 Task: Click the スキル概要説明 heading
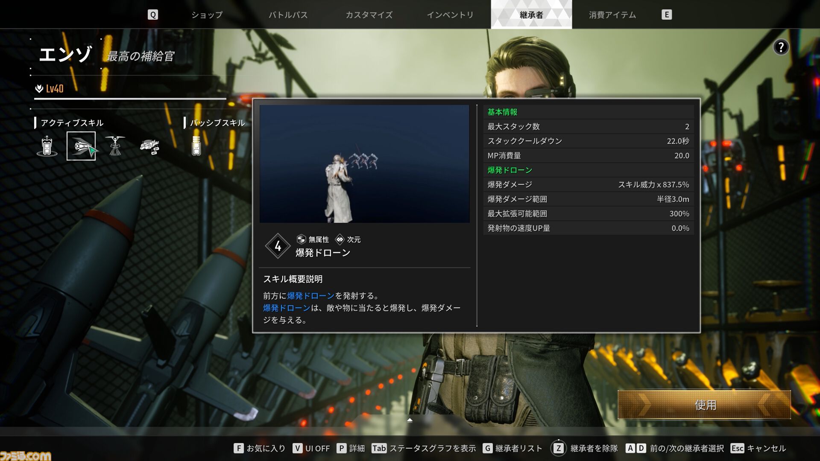click(x=293, y=279)
